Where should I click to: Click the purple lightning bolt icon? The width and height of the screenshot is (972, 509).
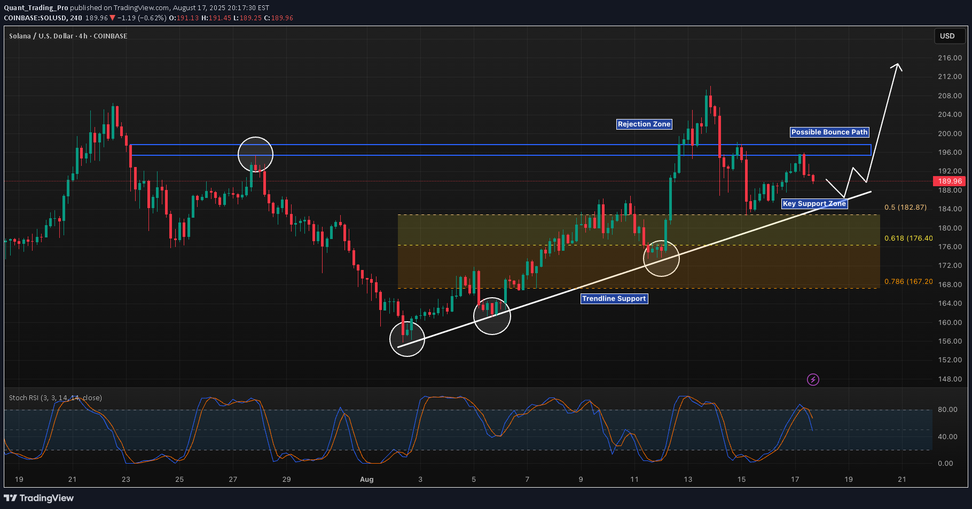(813, 379)
